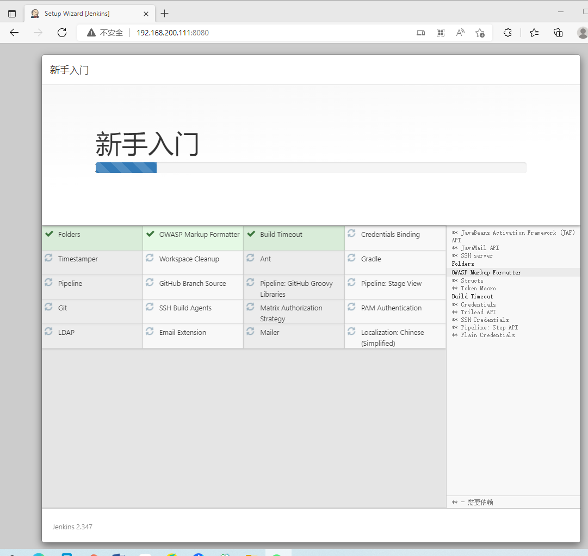
Task: Click the Jenkins 2.347 version text
Action: [72, 527]
